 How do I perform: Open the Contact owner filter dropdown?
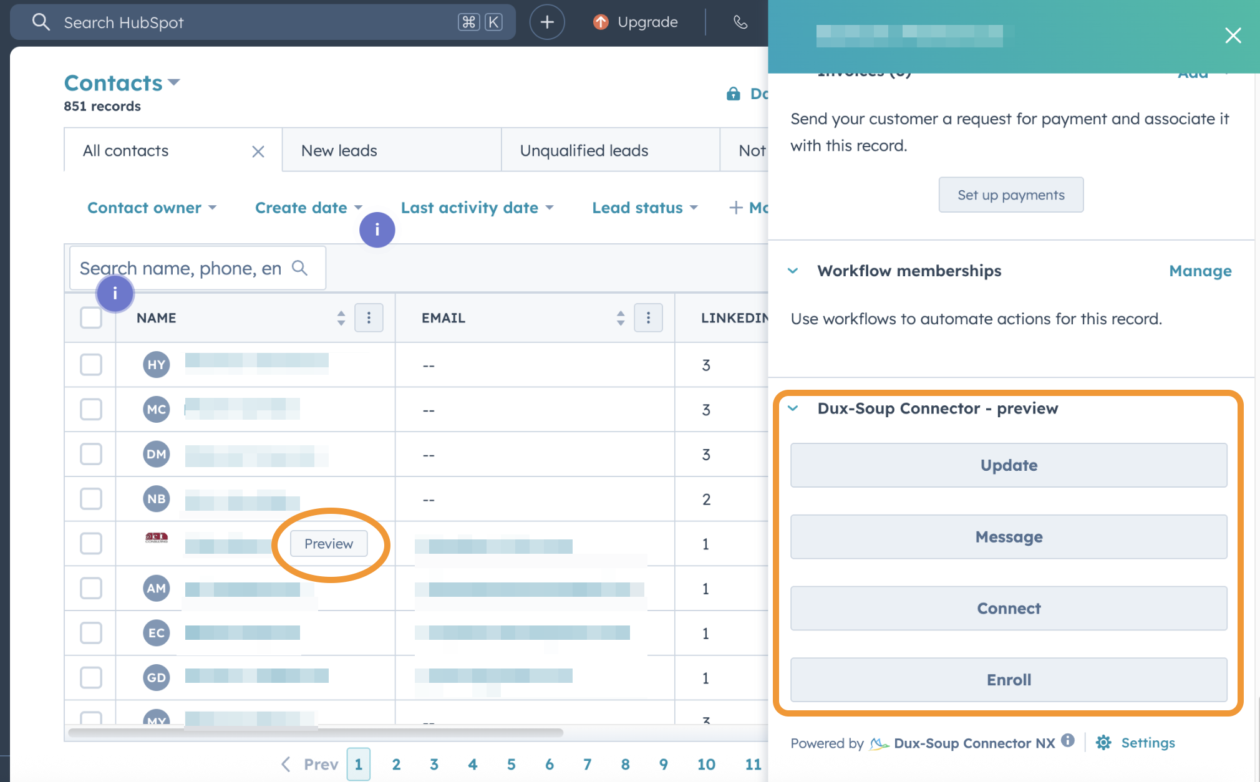(x=152, y=208)
